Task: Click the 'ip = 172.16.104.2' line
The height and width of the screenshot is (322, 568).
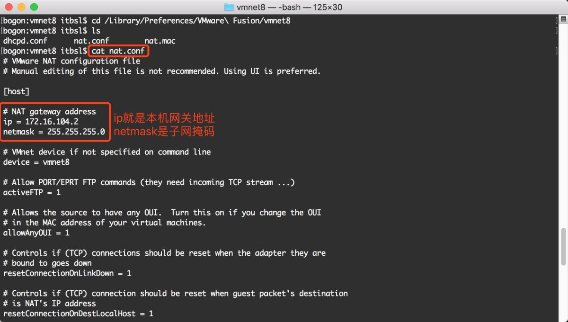Action: (41, 122)
